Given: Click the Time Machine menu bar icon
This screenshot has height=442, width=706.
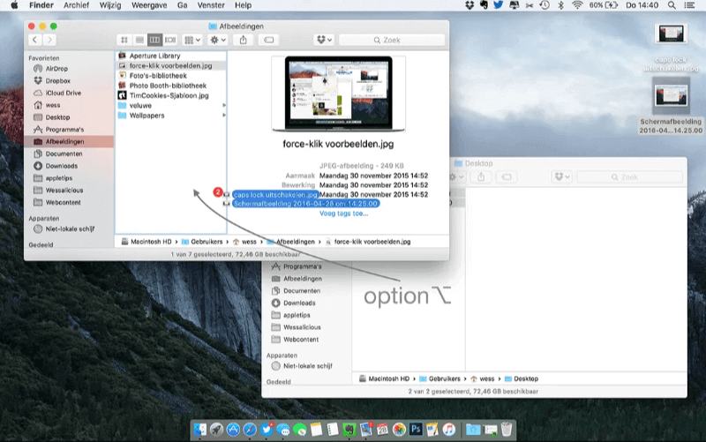Looking at the screenshot, I should tap(545, 5).
